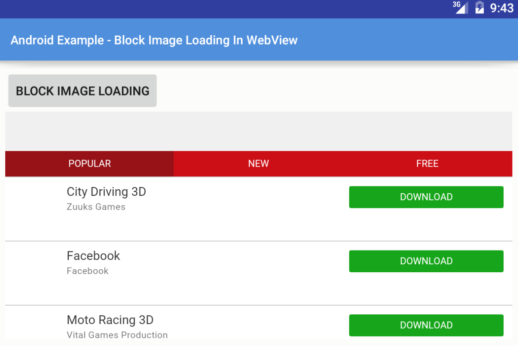
Task: Download the Facebook app
Action: pyautogui.click(x=426, y=261)
